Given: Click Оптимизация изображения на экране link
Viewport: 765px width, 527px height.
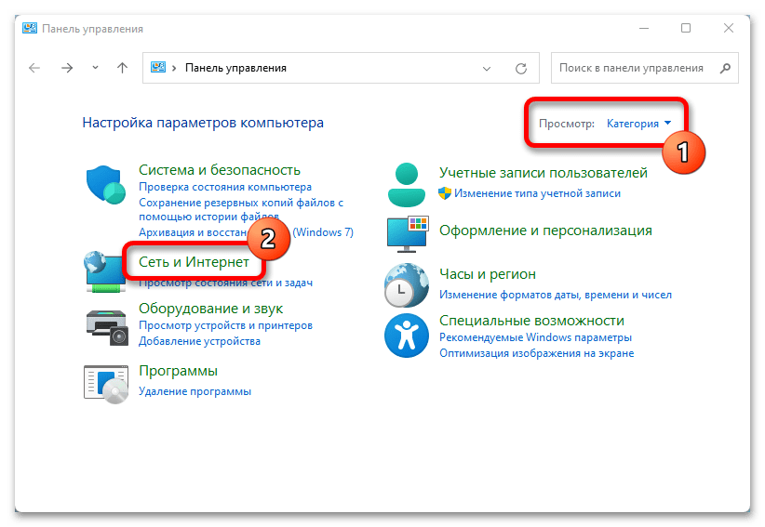Looking at the screenshot, I should [536, 353].
